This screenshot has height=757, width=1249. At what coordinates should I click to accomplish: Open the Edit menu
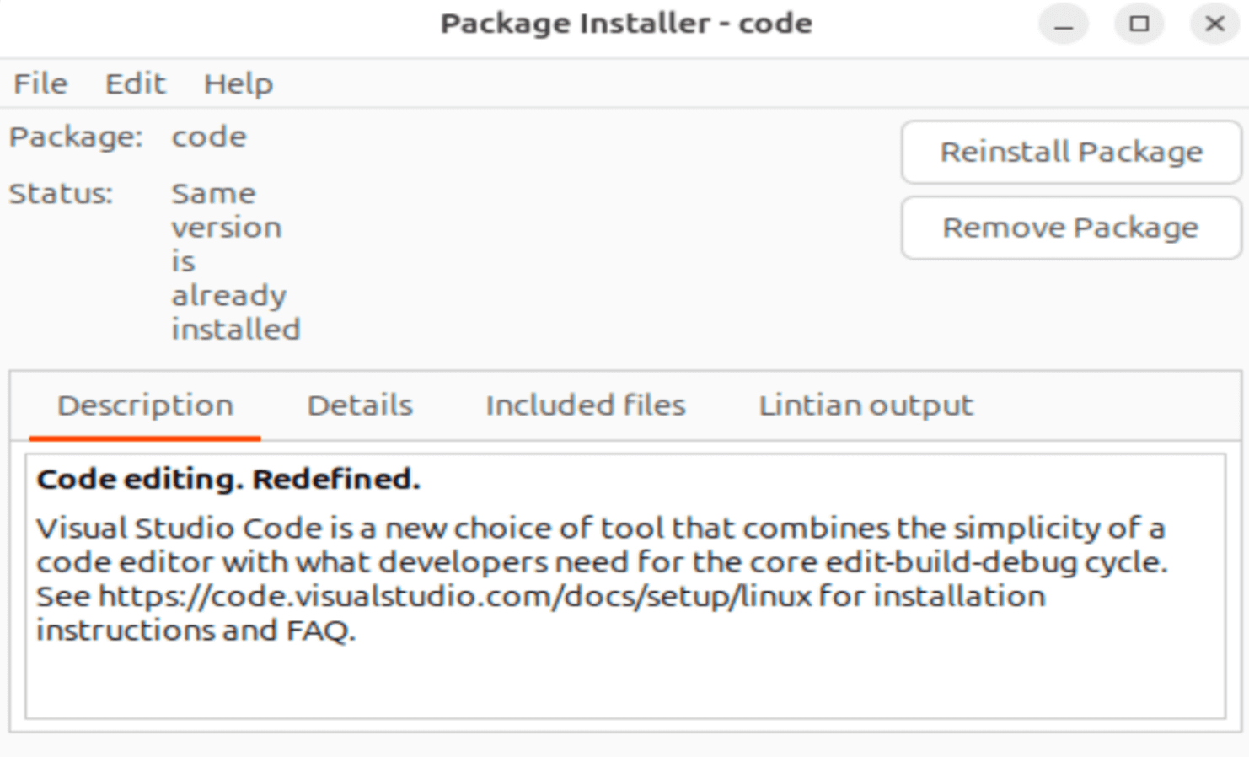coord(135,84)
